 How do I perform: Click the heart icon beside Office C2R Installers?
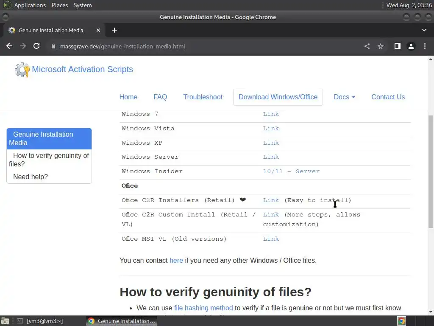point(243,200)
